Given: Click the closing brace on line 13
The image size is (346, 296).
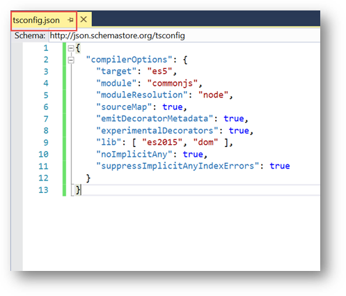Looking at the screenshot, I should (x=79, y=190).
